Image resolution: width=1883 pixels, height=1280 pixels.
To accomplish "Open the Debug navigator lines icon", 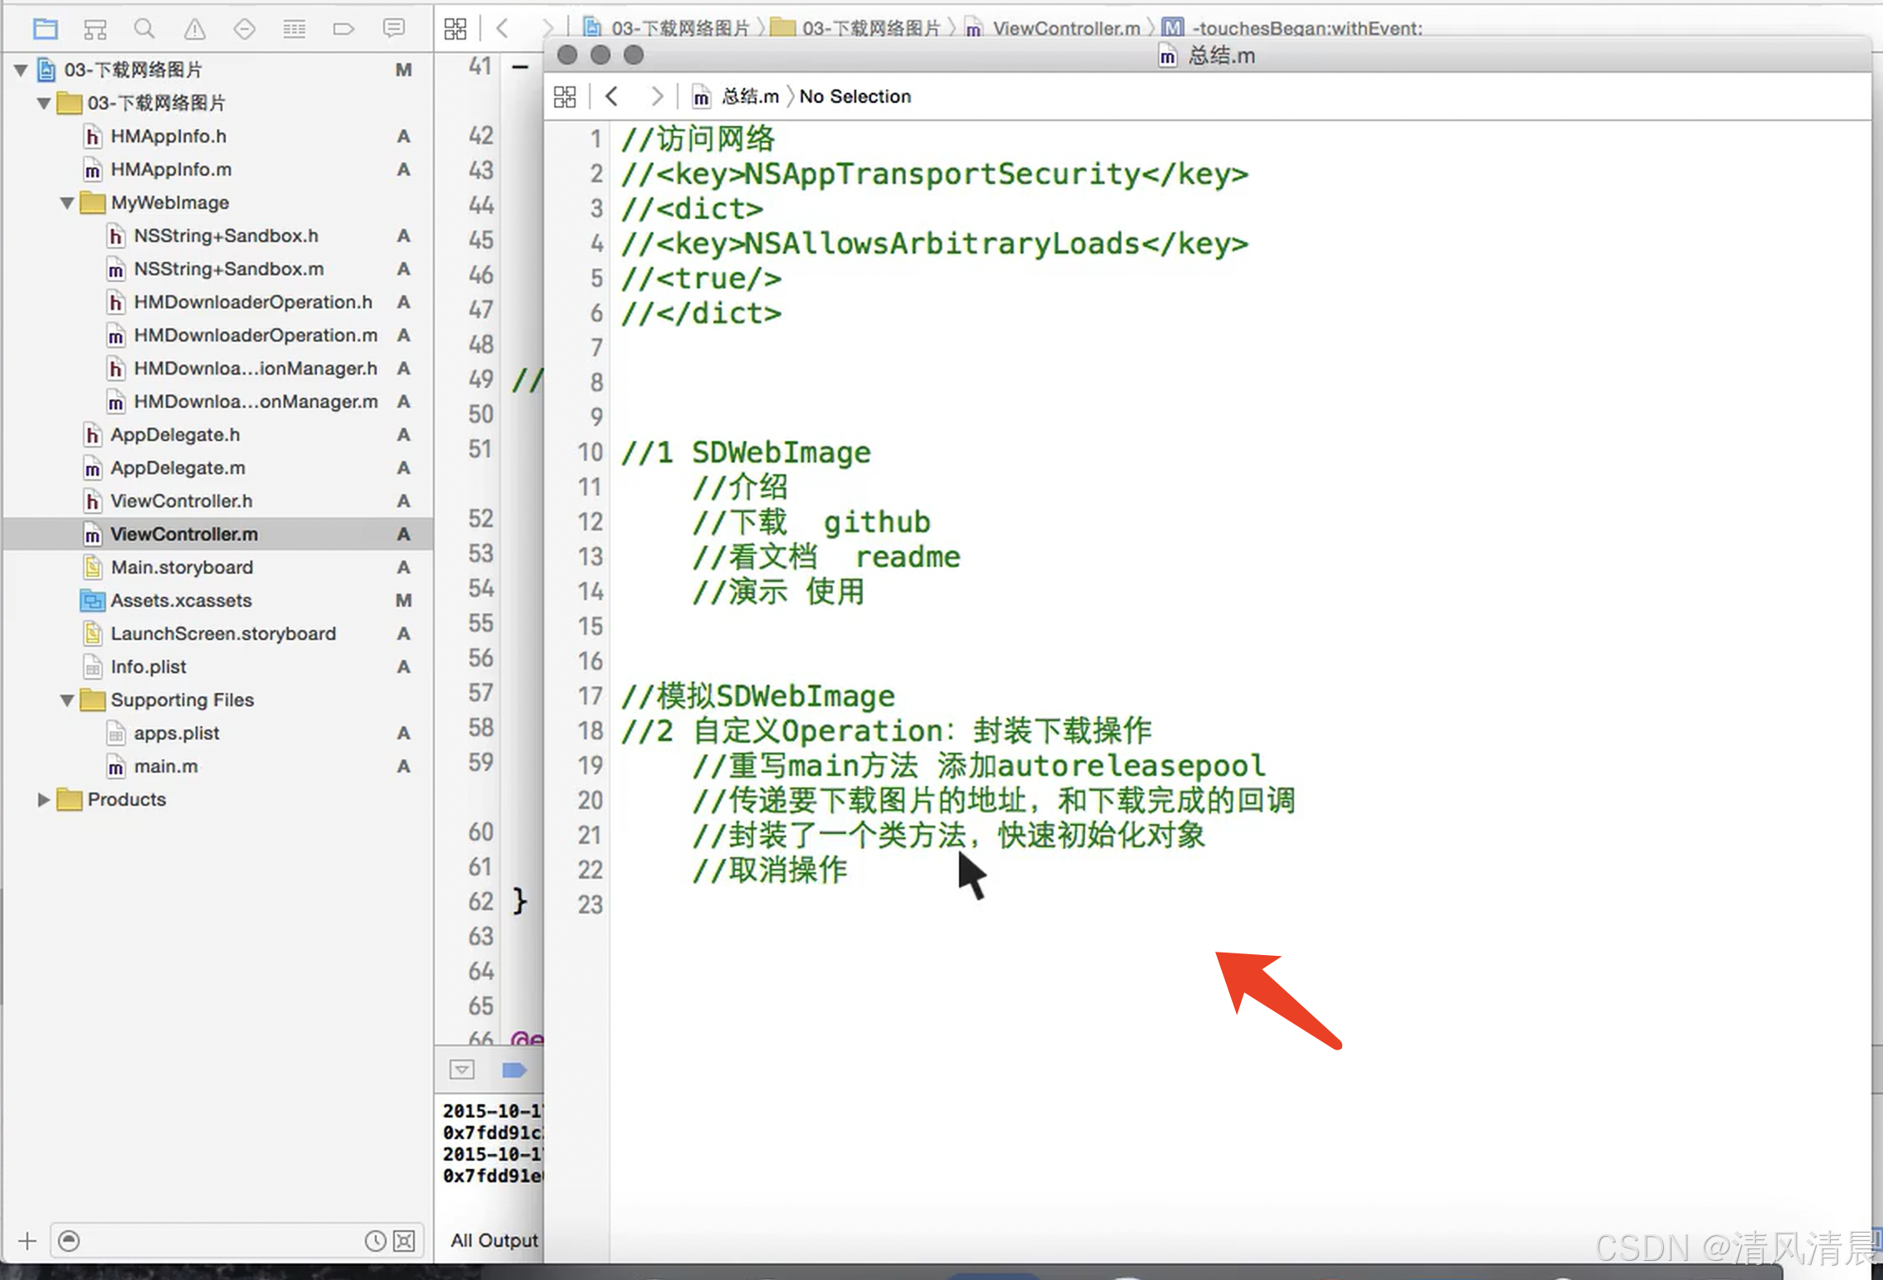I will point(294,29).
